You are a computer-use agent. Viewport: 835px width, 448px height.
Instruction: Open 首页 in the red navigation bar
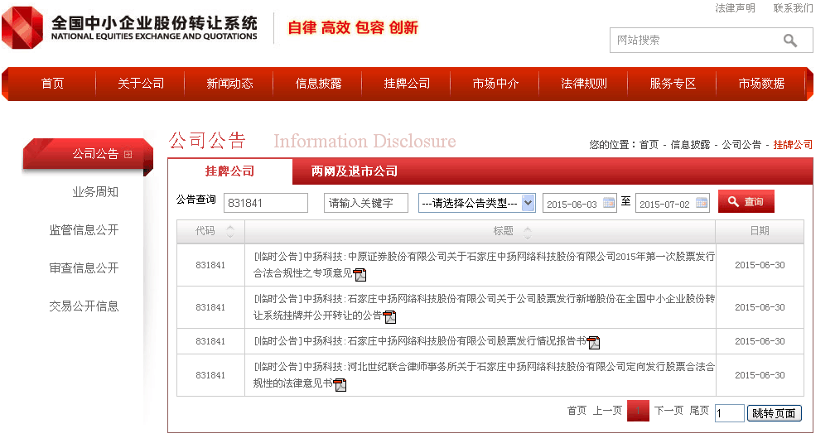[x=52, y=84]
